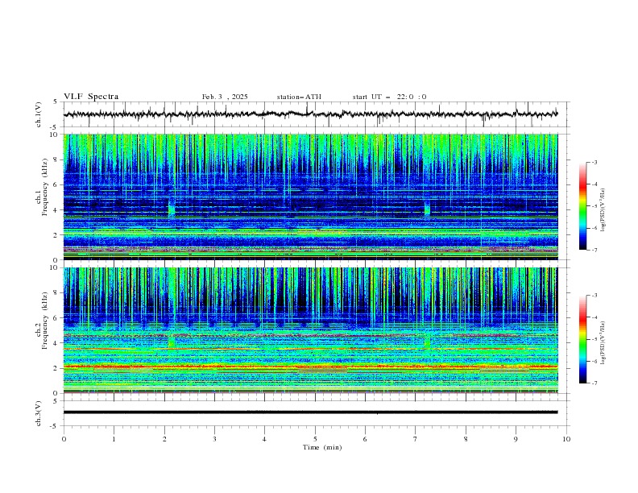Click time axis tick label "1"
638x493 pixels.
coord(114,439)
